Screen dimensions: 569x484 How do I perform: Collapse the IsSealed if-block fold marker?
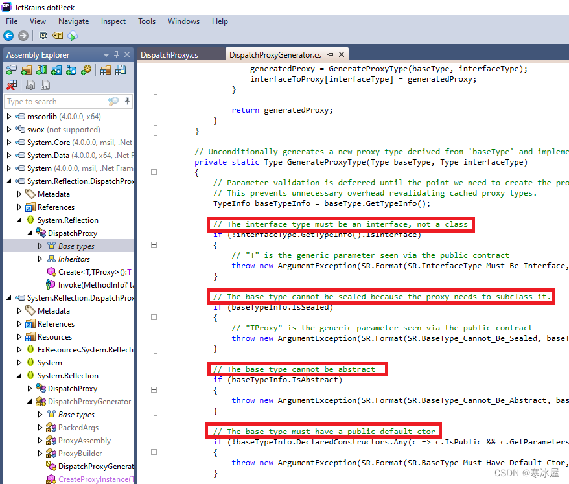tap(154, 317)
